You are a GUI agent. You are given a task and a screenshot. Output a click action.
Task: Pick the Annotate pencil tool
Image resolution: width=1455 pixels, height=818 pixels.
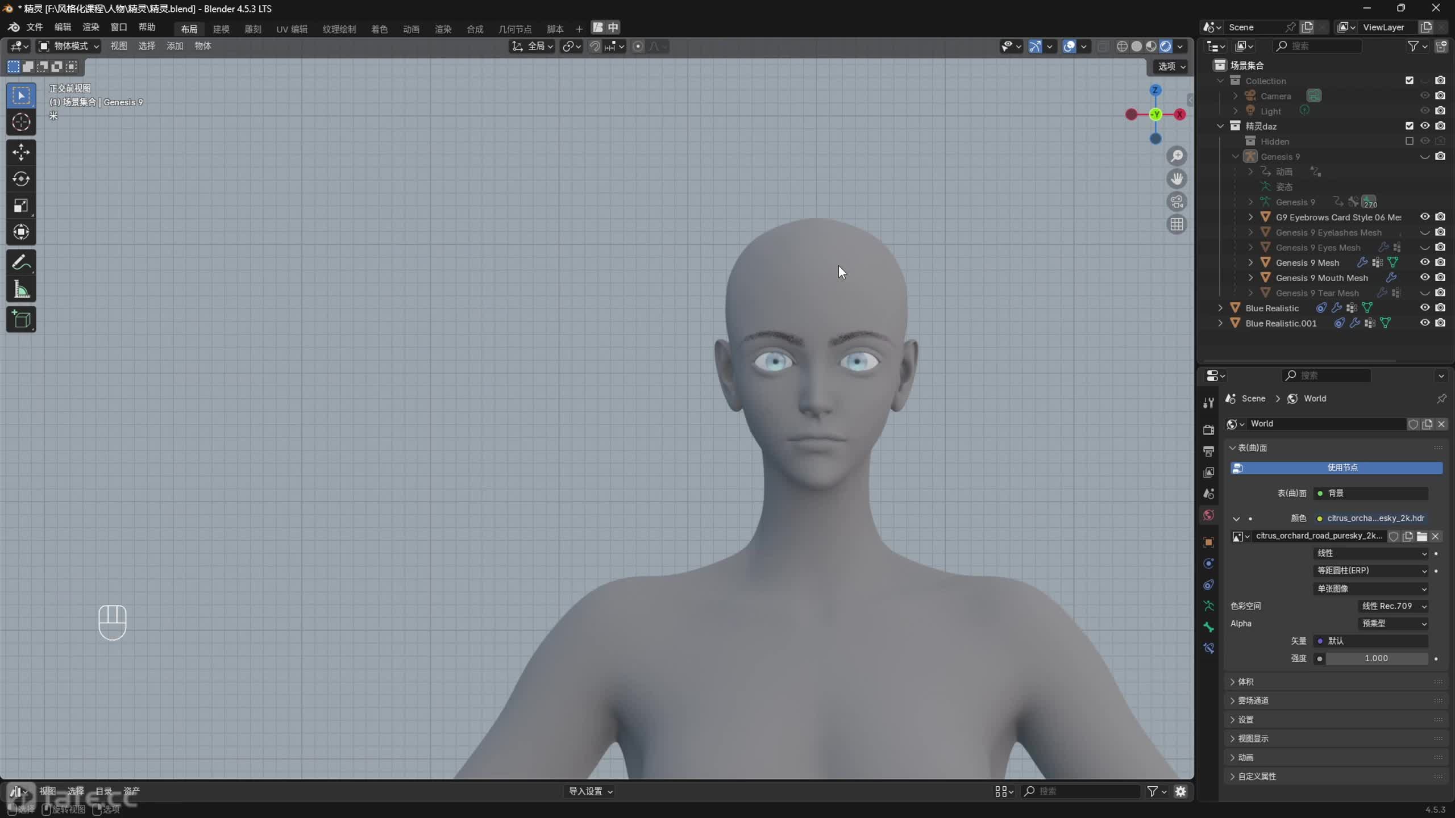[21, 262]
